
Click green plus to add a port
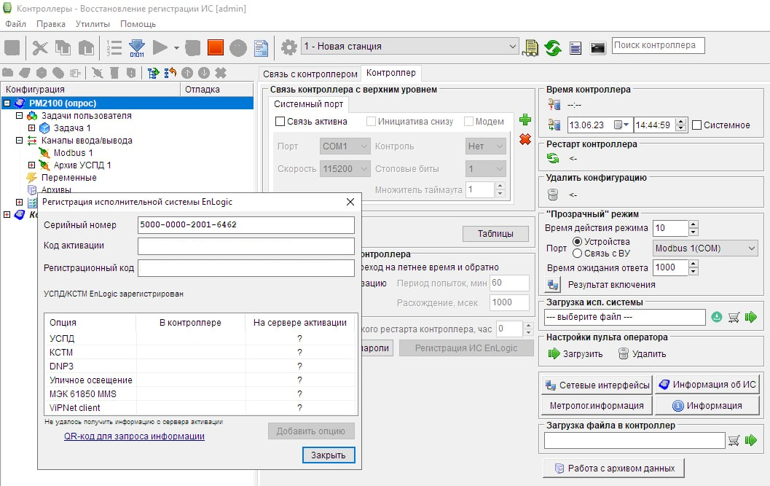[x=525, y=119]
